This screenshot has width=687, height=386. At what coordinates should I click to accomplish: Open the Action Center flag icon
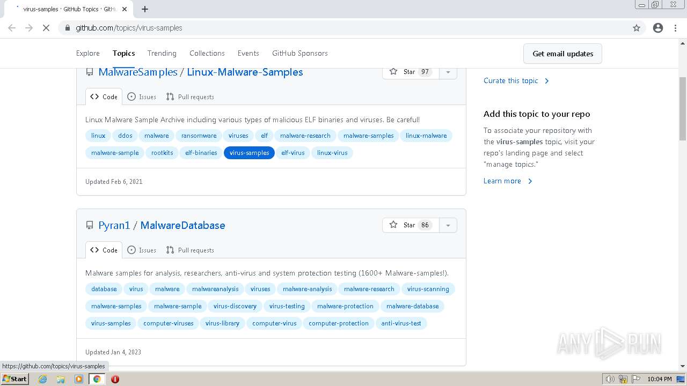click(x=636, y=379)
